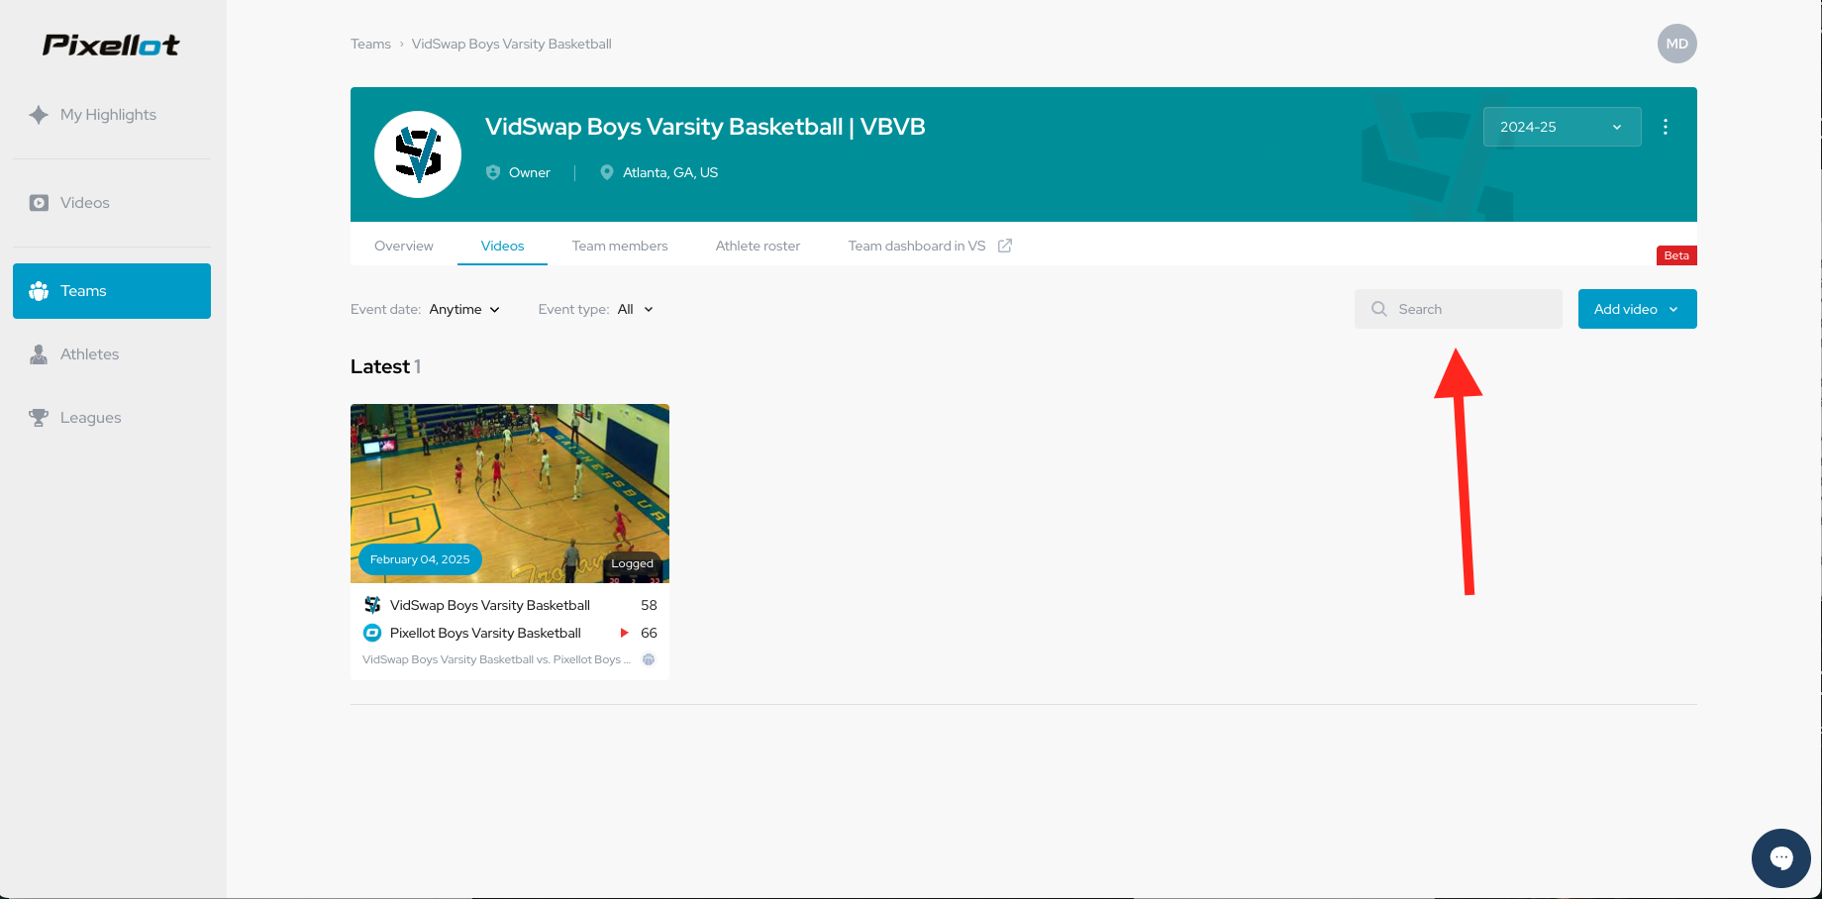Click the Owner shield icon
1822x899 pixels.
coord(493,172)
